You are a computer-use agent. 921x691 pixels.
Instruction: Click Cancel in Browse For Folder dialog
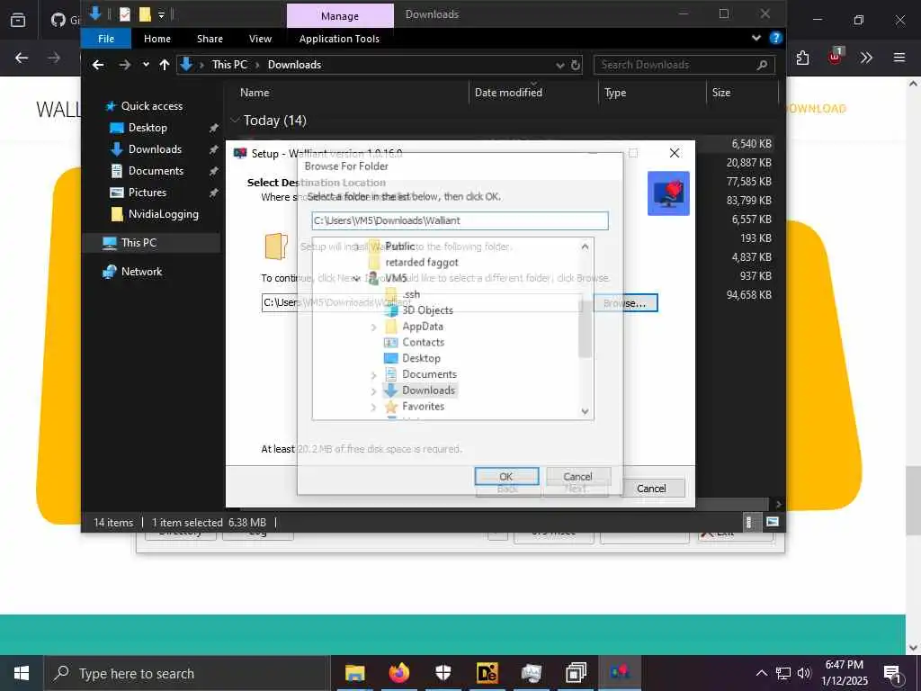pos(578,477)
